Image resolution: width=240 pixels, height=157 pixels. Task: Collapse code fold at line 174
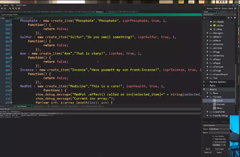(x=11, y=90)
